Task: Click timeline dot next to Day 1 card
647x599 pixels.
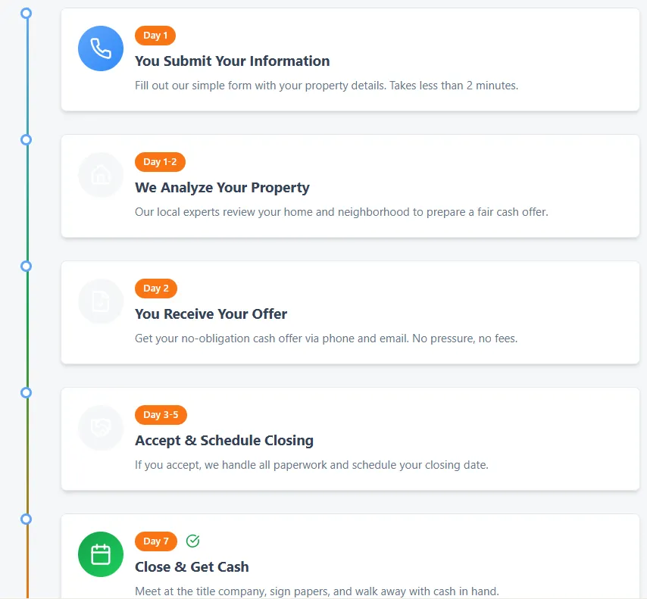Action: coord(26,13)
